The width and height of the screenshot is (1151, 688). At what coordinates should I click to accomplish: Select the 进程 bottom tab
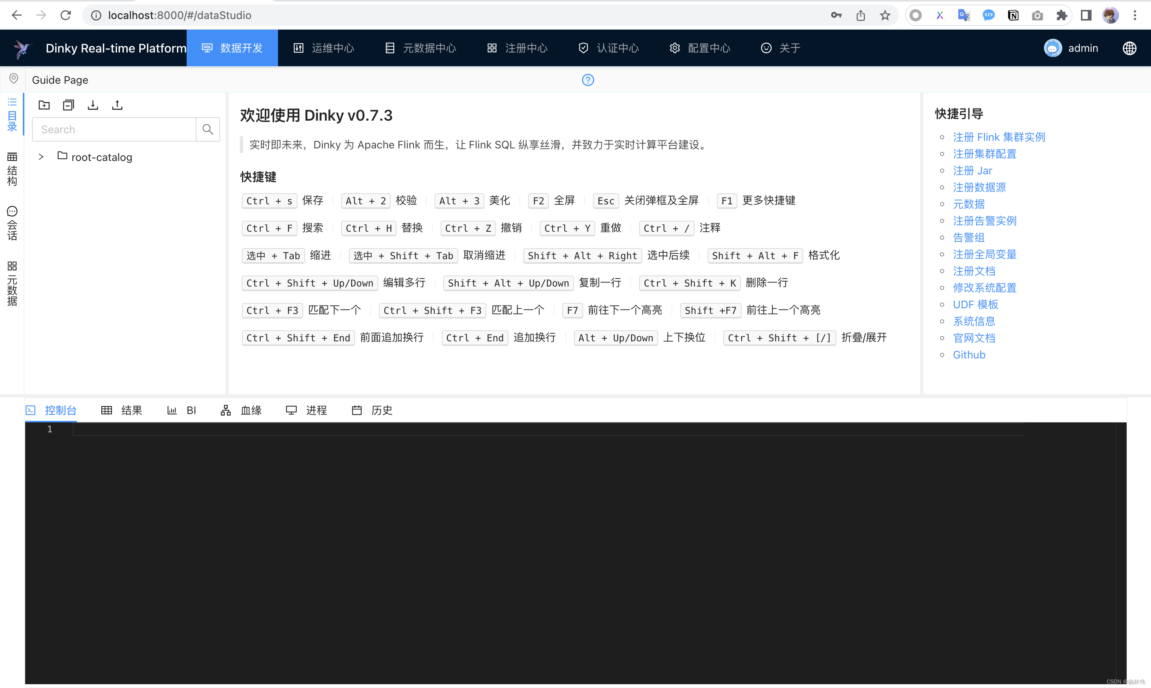(x=307, y=410)
